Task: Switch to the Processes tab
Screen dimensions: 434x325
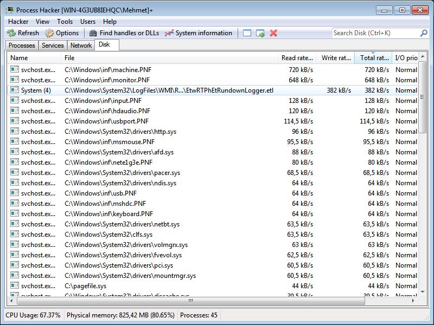Action: pos(22,45)
